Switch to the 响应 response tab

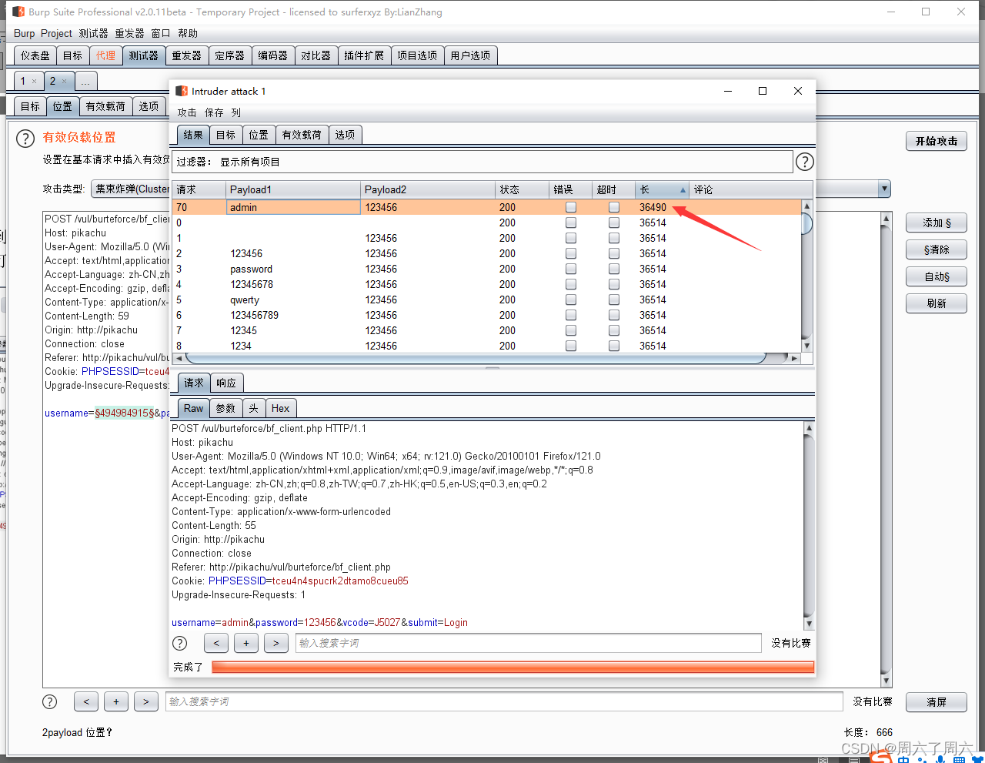[x=226, y=383]
